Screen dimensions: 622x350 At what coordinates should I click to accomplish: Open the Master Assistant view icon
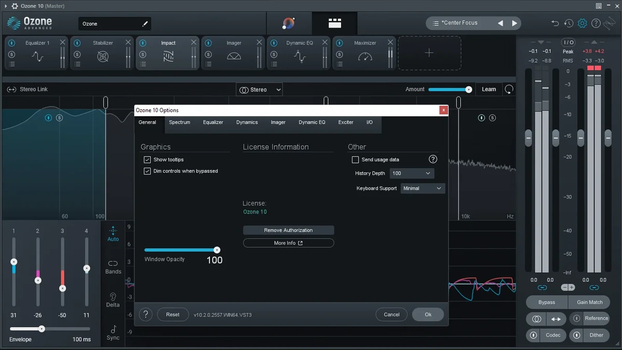pos(289,23)
